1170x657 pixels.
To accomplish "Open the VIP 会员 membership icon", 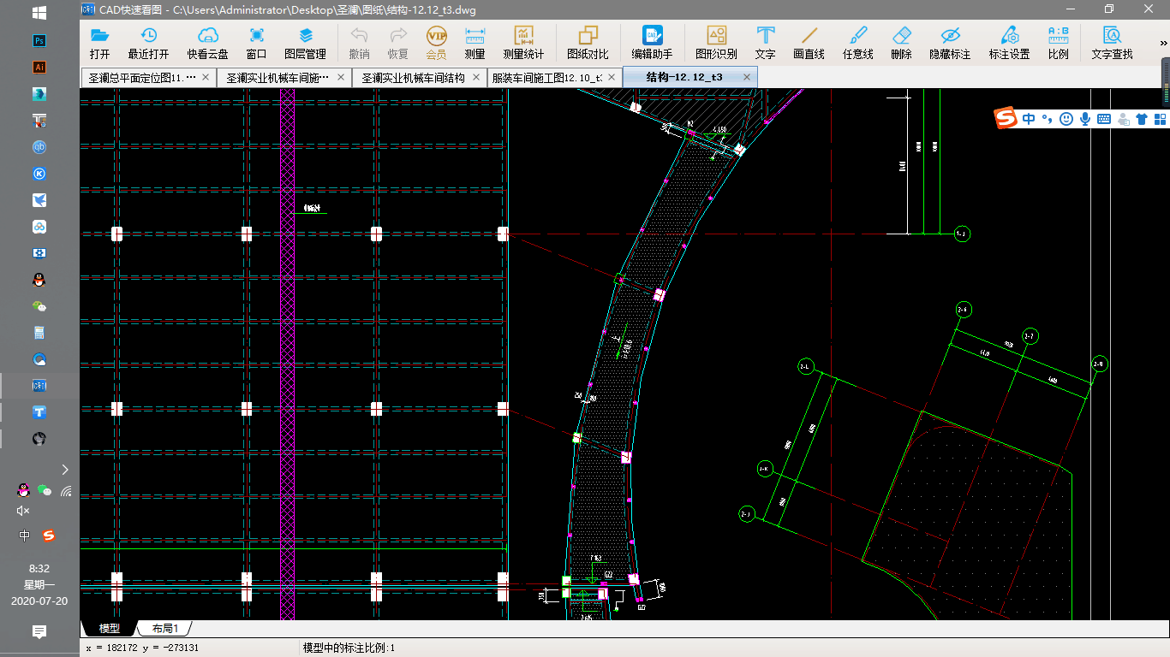I will 436,42.
